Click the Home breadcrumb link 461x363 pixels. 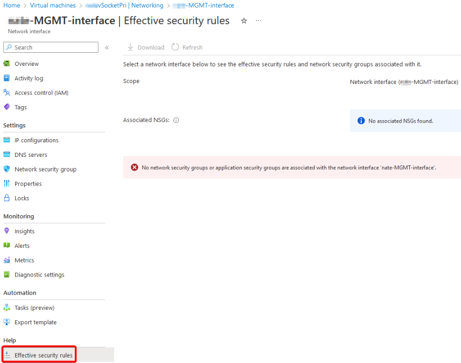point(12,6)
